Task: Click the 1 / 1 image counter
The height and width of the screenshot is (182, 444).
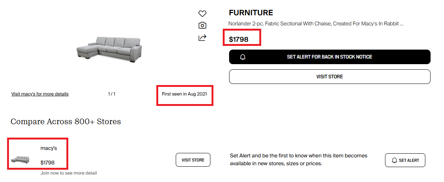Action: click(x=112, y=94)
